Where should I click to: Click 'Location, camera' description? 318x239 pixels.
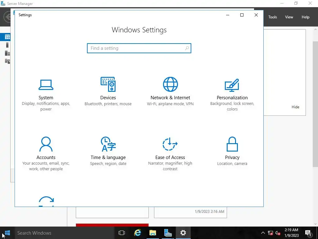(x=232, y=163)
